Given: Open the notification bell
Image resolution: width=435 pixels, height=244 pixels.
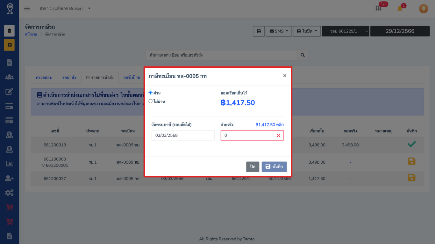Looking at the screenshot, I should (x=400, y=9).
